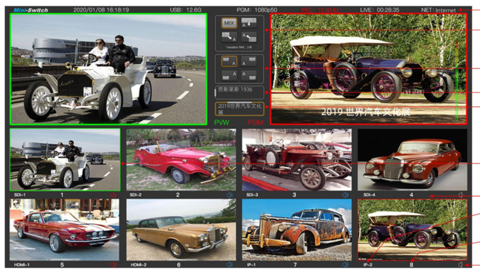Click the USB: 12.6G status
Screen dimensions: 480x274
(x=185, y=10)
